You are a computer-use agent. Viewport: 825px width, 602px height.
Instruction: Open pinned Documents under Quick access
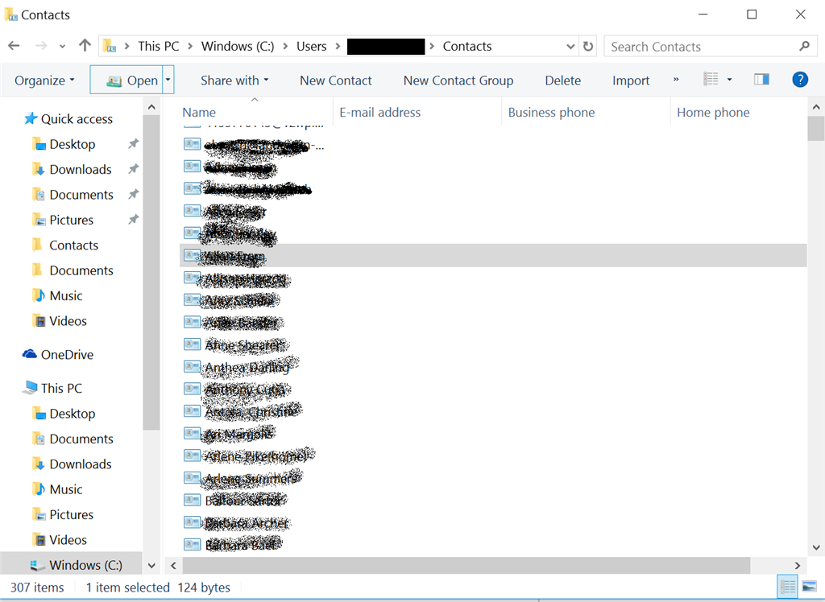point(81,195)
